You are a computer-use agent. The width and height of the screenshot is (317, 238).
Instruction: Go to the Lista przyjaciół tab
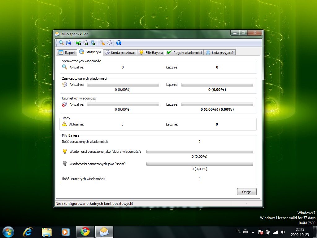(220, 52)
